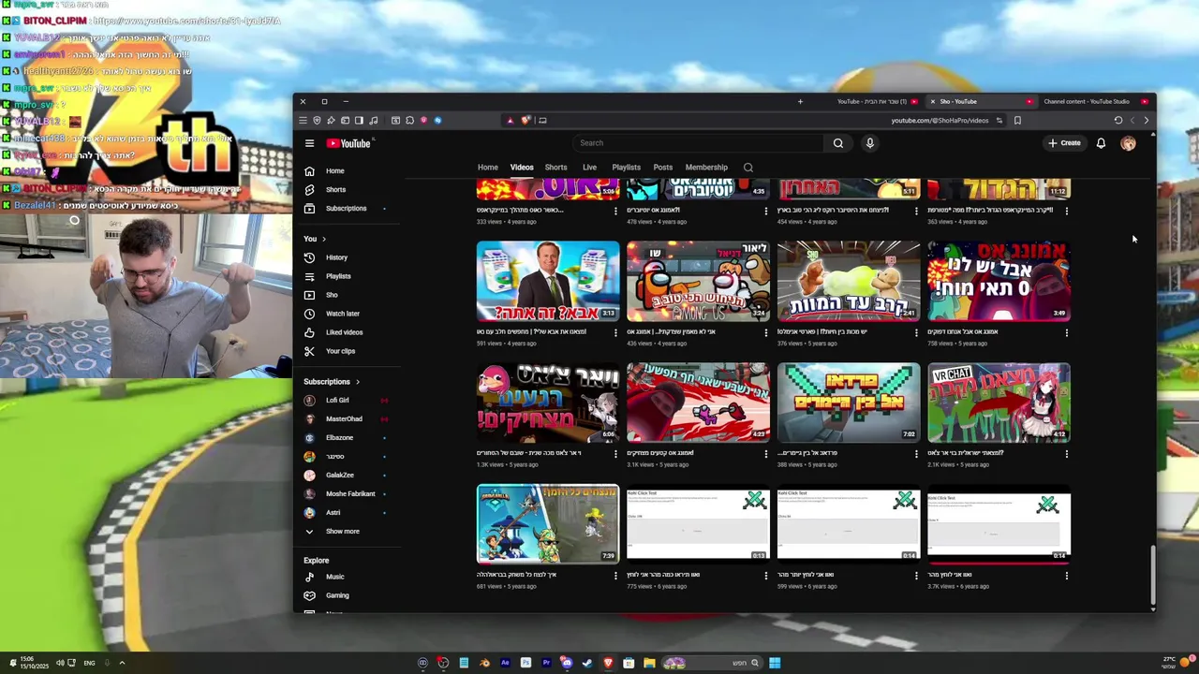Open the Posts tab
The width and height of the screenshot is (1199, 674).
pos(663,168)
